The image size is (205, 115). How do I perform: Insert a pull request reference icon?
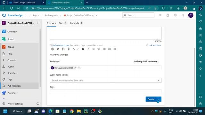tap(63, 49)
